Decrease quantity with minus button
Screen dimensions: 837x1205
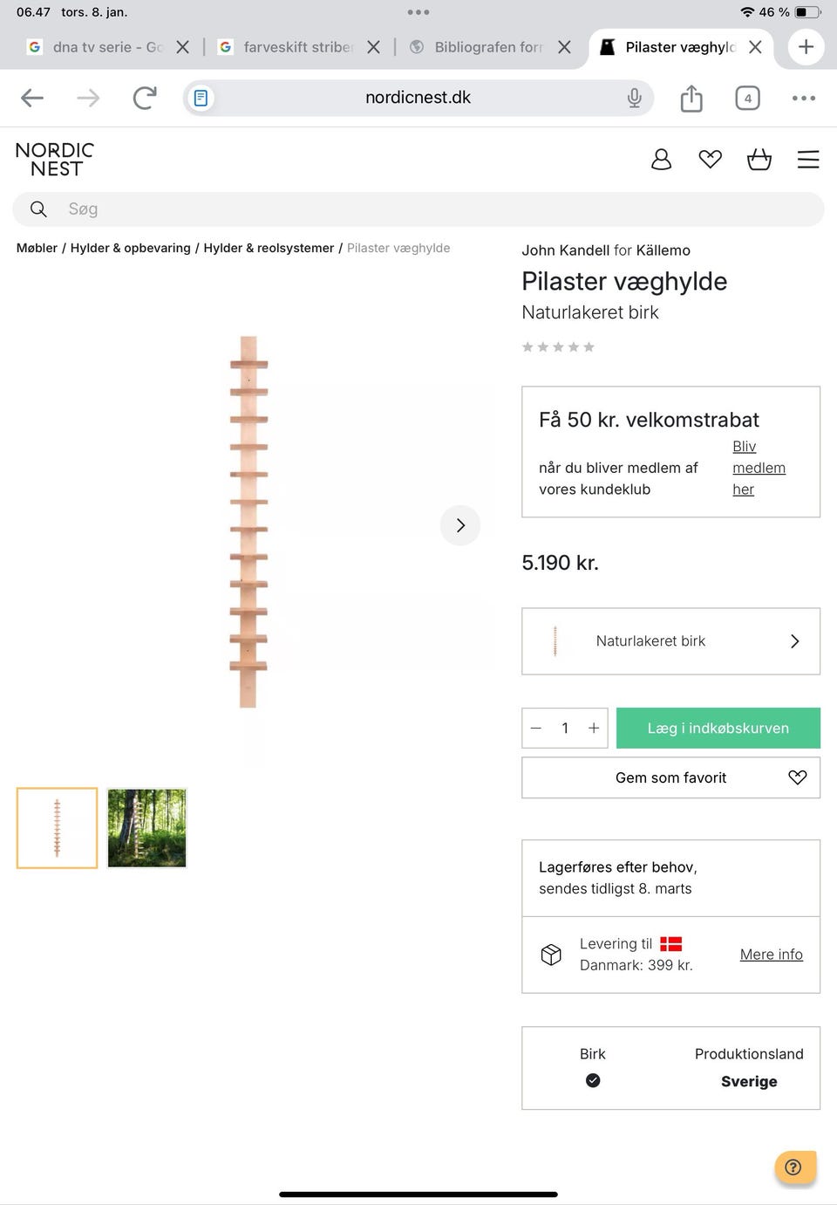click(536, 728)
